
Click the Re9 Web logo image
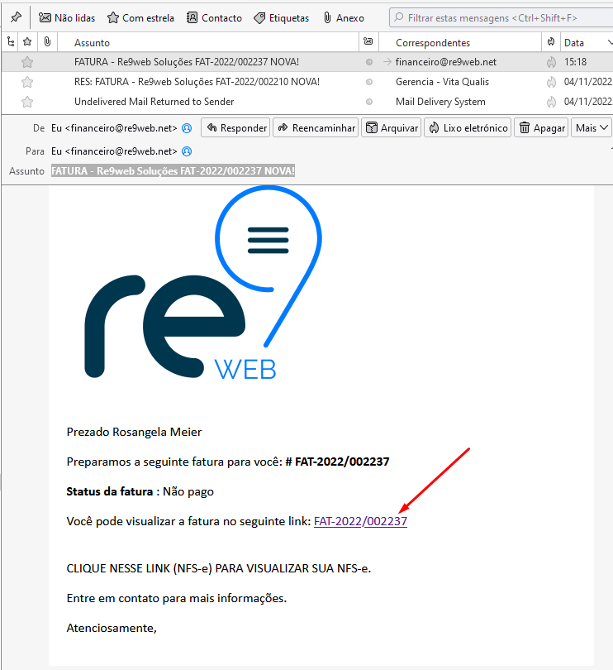(x=202, y=283)
